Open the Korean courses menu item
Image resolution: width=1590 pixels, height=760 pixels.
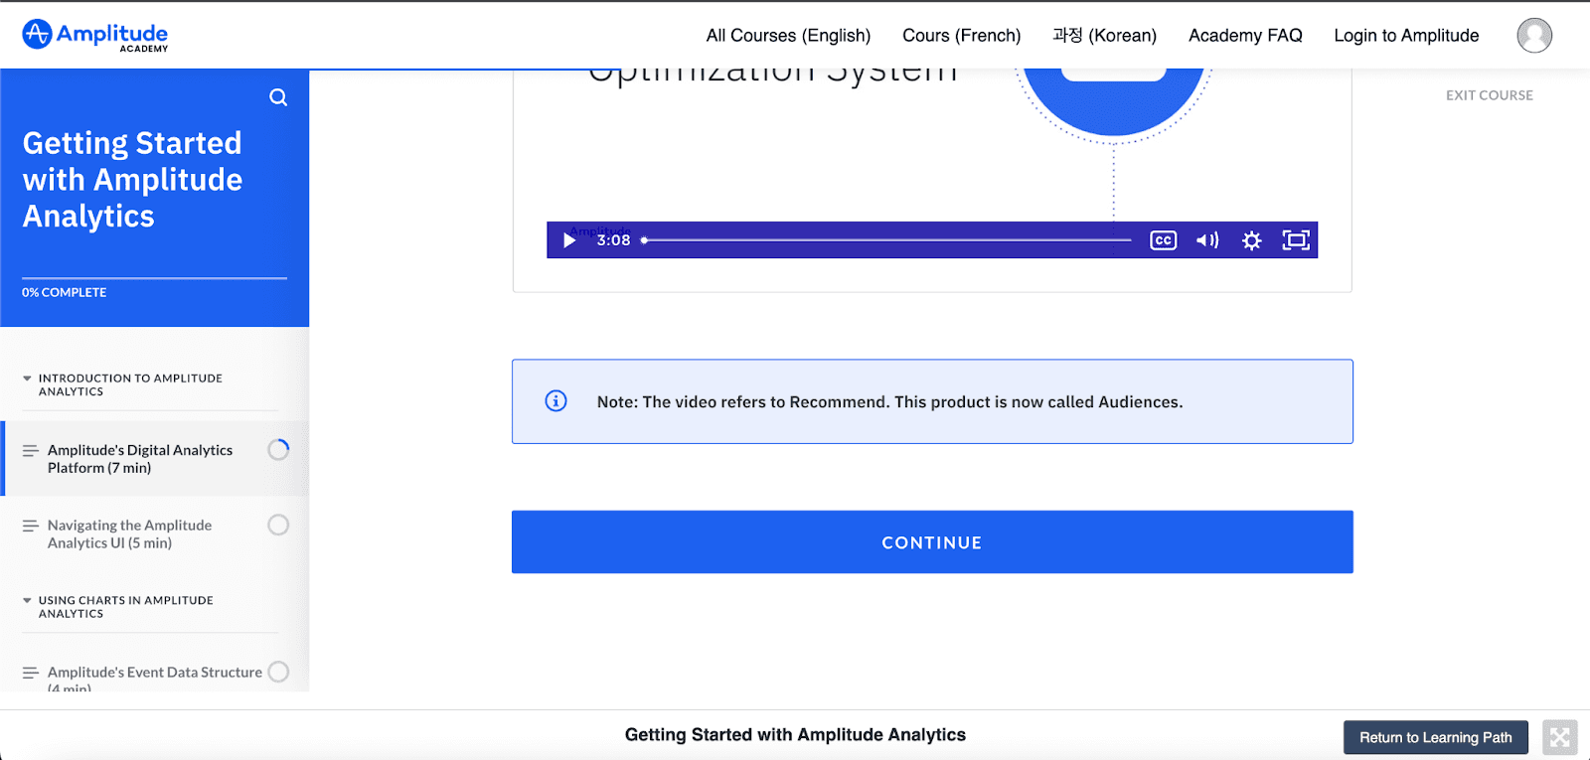click(x=1105, y=36)
